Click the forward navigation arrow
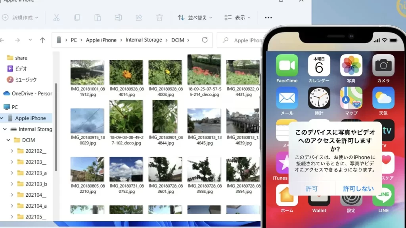The height and width of the screenshot is (228, 406). tap(17, 40)
